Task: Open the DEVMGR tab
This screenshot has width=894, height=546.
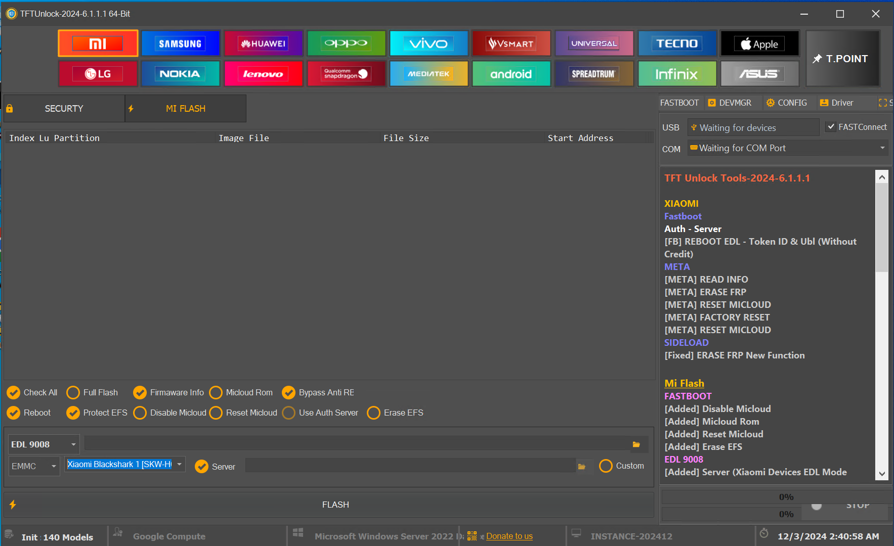Action: tap(730, 103)
